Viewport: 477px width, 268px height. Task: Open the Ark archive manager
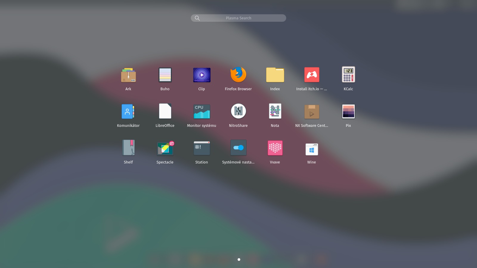point(128,75)
